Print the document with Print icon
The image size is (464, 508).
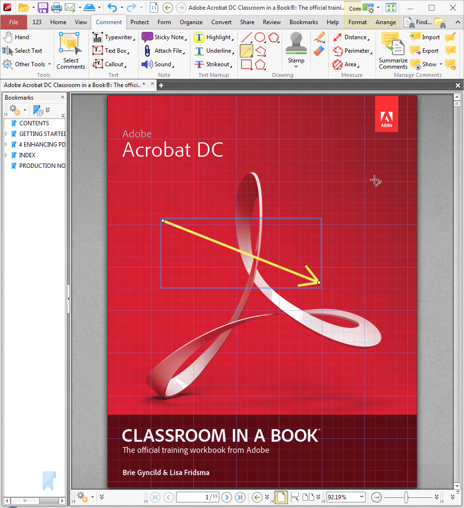[57, 7]
